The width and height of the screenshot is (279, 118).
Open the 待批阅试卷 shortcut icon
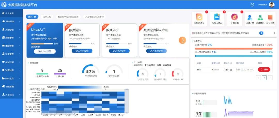(x=199, y=17)
